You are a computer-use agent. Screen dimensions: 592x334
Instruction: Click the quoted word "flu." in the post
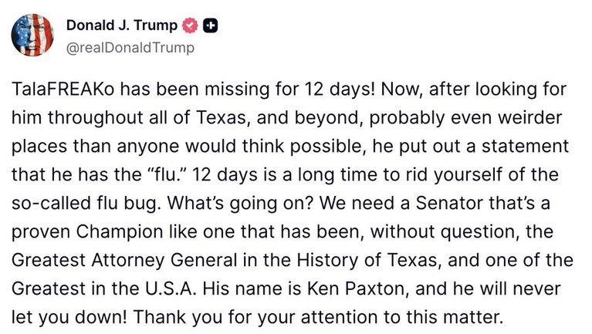[x=166, y=175]
